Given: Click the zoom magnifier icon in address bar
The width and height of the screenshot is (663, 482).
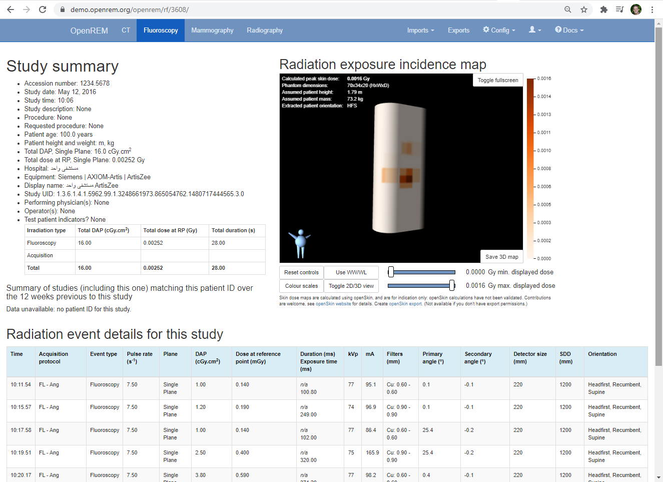Looking at the screenshot, I should (x=567, y=10).
